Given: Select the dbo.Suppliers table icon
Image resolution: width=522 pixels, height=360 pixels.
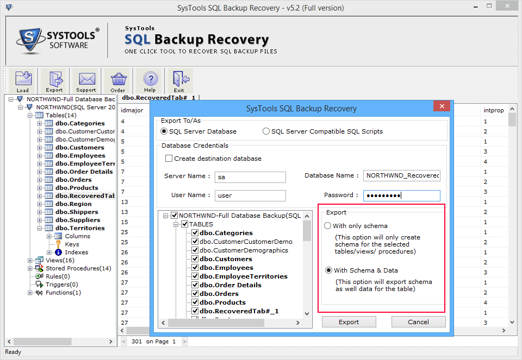Looking at the screenshot, I should click(49, 220).
